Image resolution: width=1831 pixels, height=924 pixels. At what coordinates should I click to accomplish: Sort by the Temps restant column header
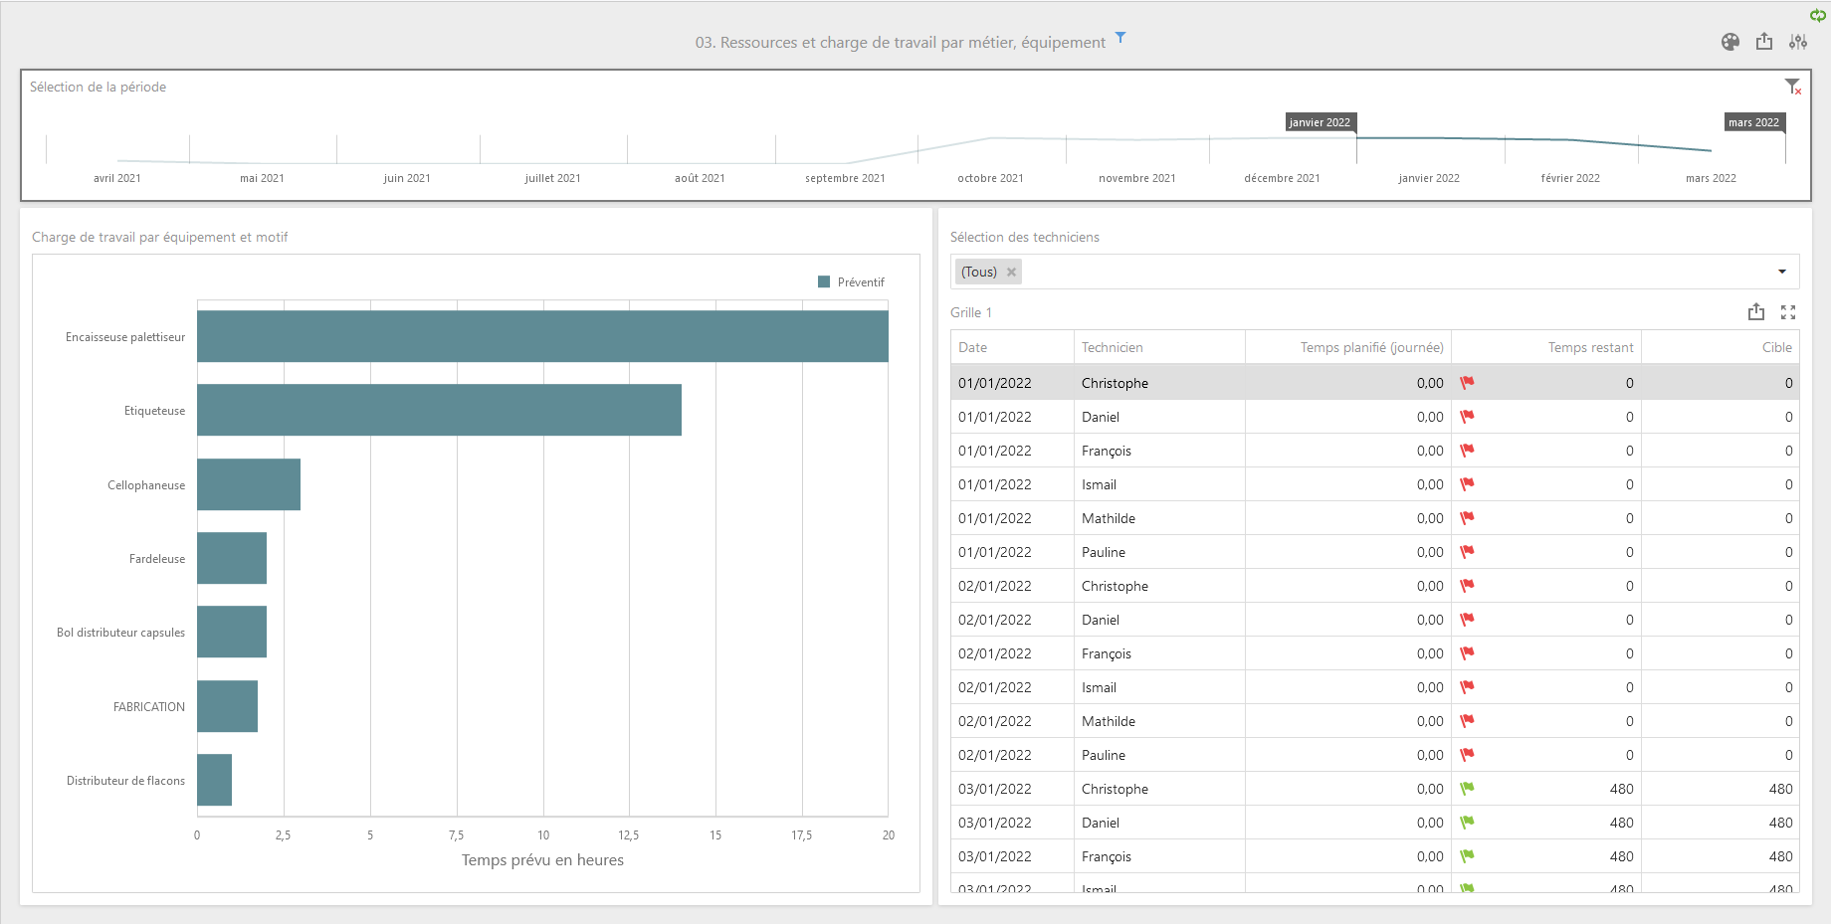pos(1546,347)
